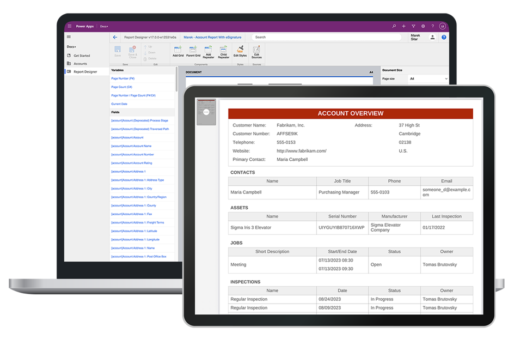Open the Accounts section in the sidebar
Viewport: 514px width, 339px height.
81,63
